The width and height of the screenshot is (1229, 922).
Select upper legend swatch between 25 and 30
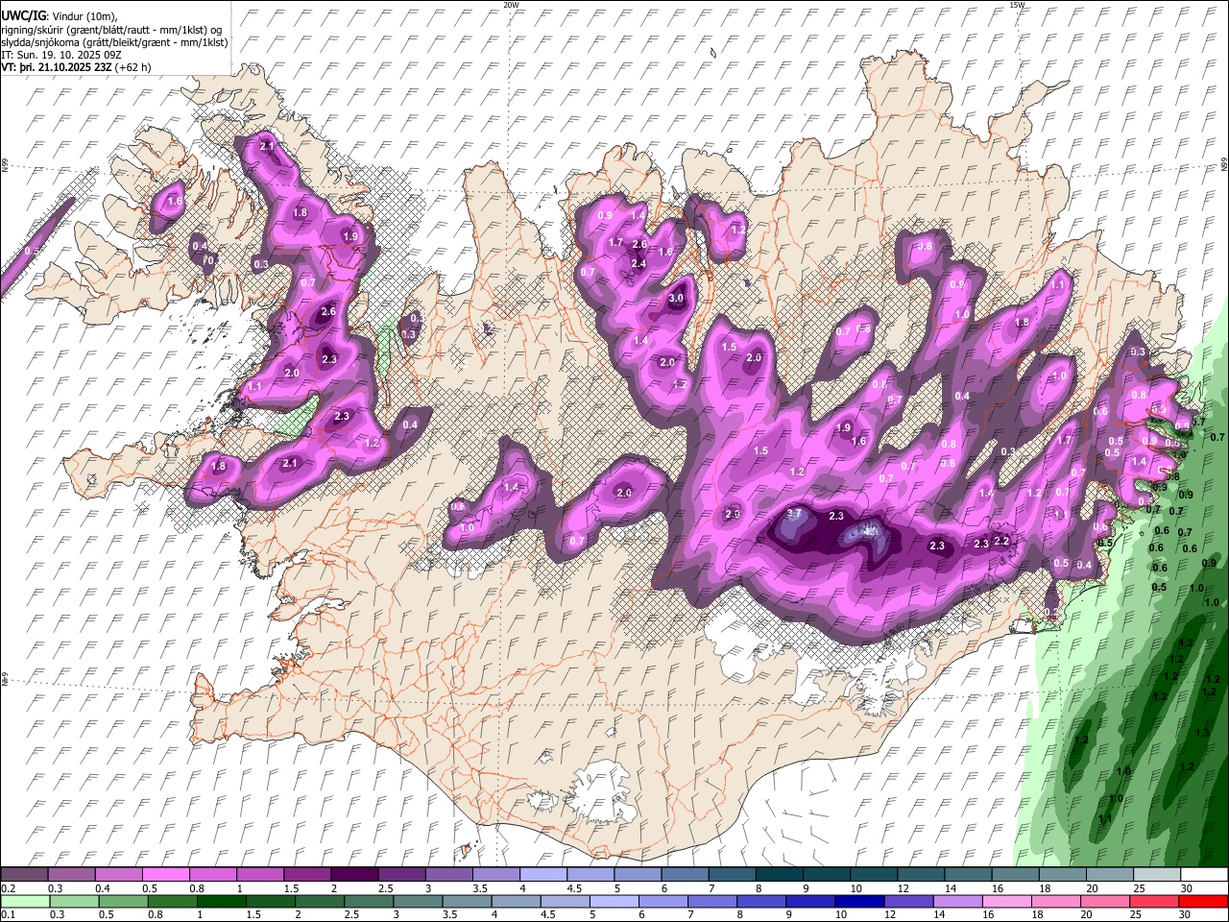[1158, 874]
